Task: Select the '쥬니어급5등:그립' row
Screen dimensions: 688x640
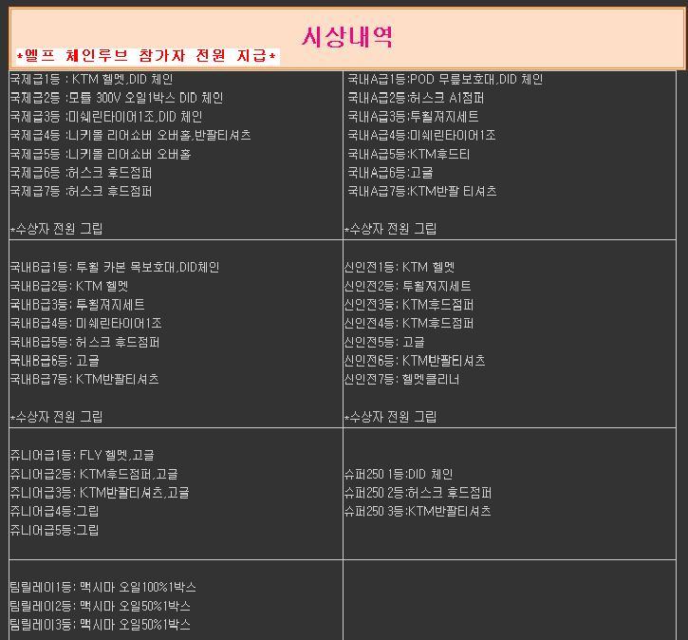Action: click(54, 530)
